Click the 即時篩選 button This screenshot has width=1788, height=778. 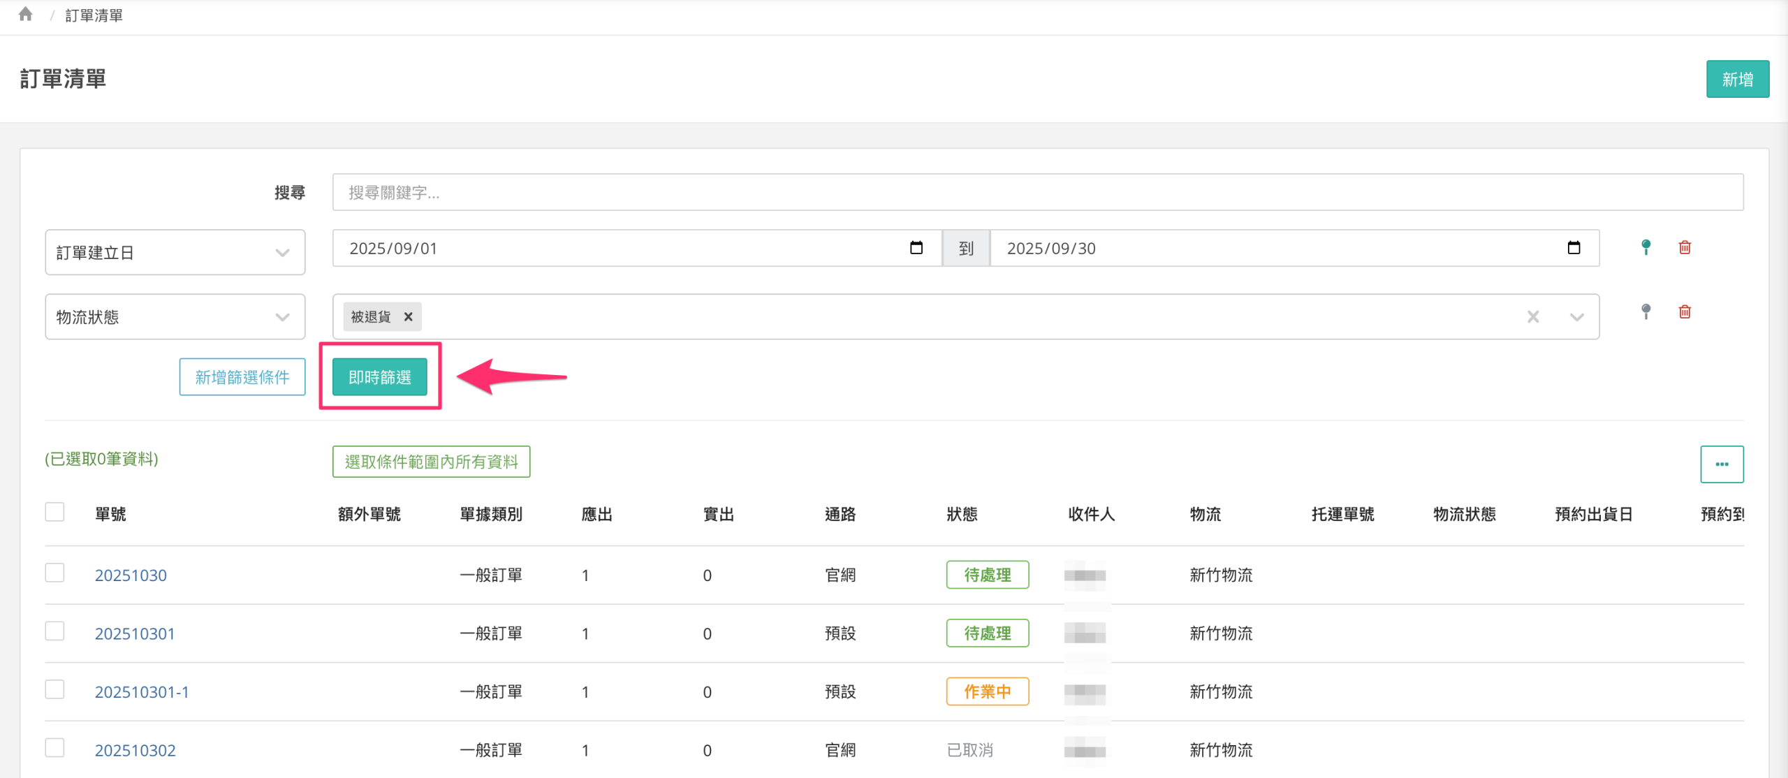tap(379, 377)
